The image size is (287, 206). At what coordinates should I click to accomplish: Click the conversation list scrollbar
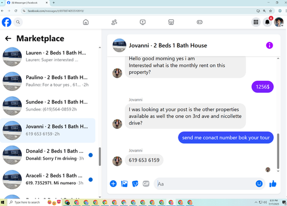100,156
